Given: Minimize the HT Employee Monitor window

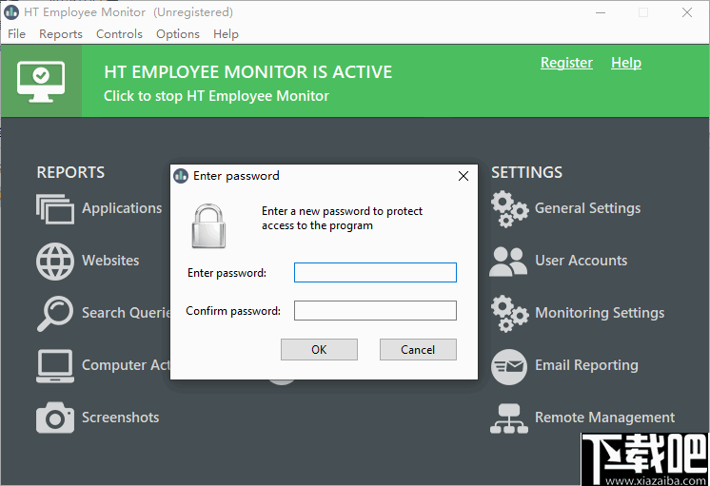Looking at the screenshot, I should 601,12.
